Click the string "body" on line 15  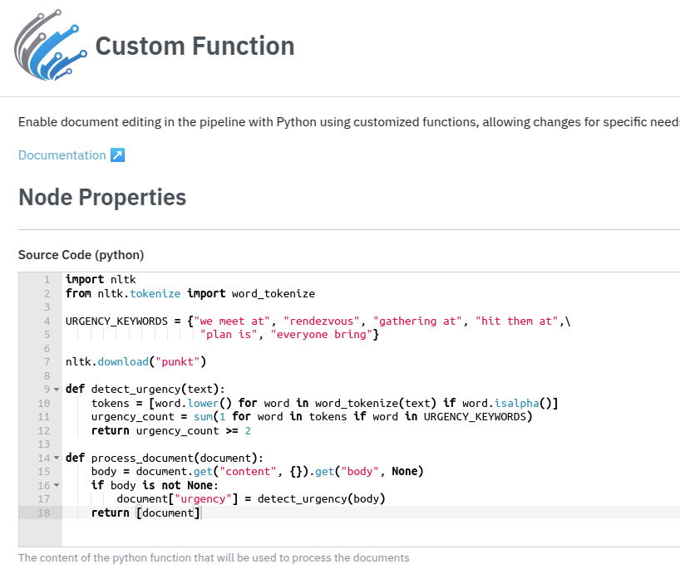(x=359, y=472)
